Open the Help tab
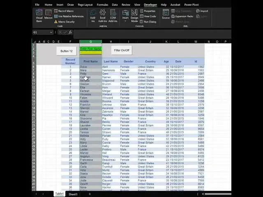The width and height of the screenshot is (263, 197). pyautogui.click(x=164, y=5)
